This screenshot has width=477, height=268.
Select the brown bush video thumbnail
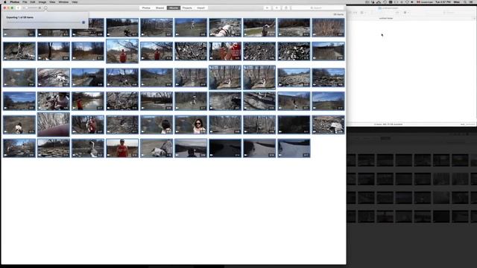[x=328, y=28]
